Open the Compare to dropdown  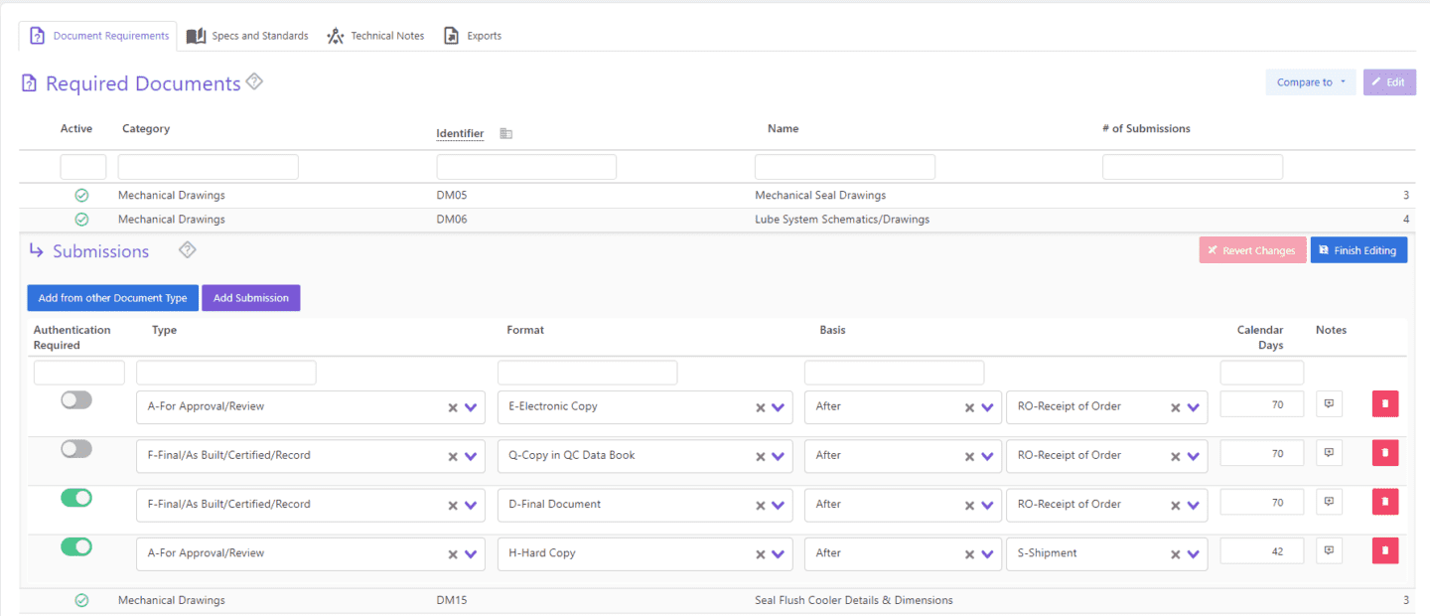tap(1310, 81)
